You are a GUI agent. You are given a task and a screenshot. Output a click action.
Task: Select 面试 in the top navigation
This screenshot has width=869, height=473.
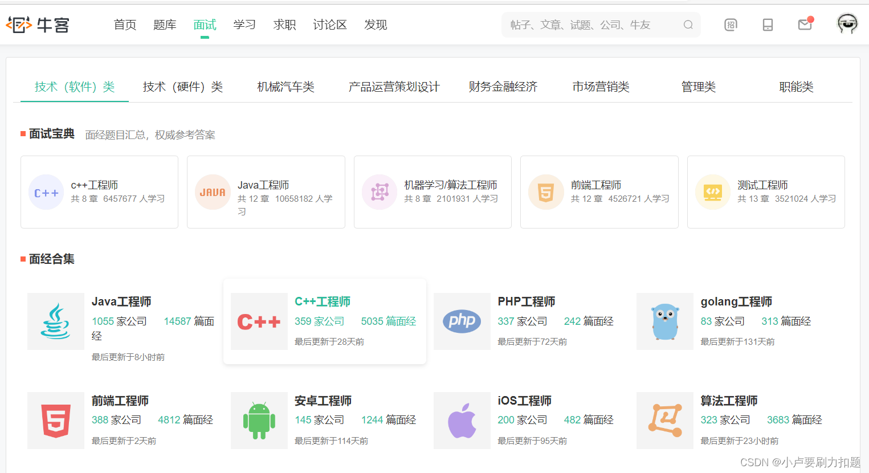pos(205,25)
